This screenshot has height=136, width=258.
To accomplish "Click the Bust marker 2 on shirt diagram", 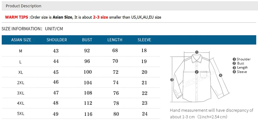I will (x=197, y=72).
